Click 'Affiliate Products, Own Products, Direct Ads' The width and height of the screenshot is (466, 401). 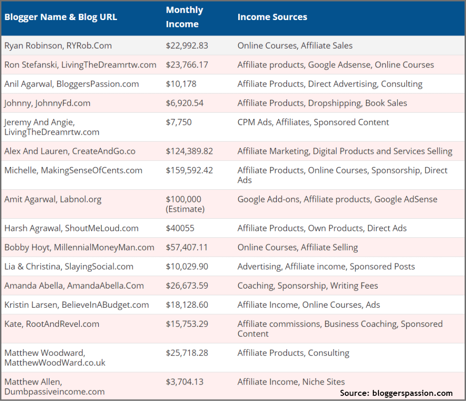(322, 228)
